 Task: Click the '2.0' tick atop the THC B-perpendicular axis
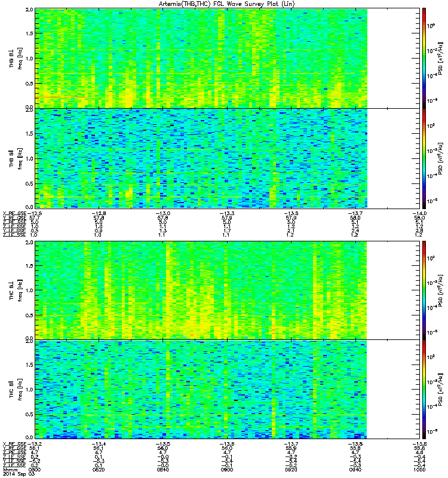[x=29, y=243]
